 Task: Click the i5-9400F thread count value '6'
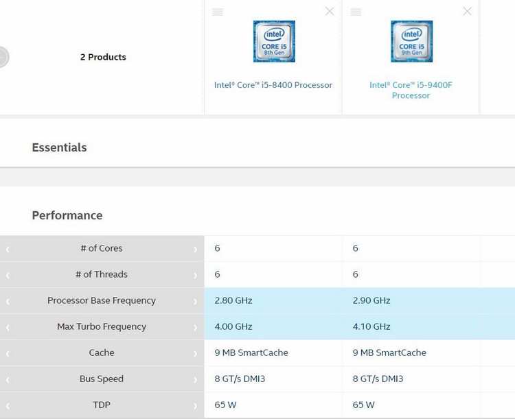coord(356,274)
